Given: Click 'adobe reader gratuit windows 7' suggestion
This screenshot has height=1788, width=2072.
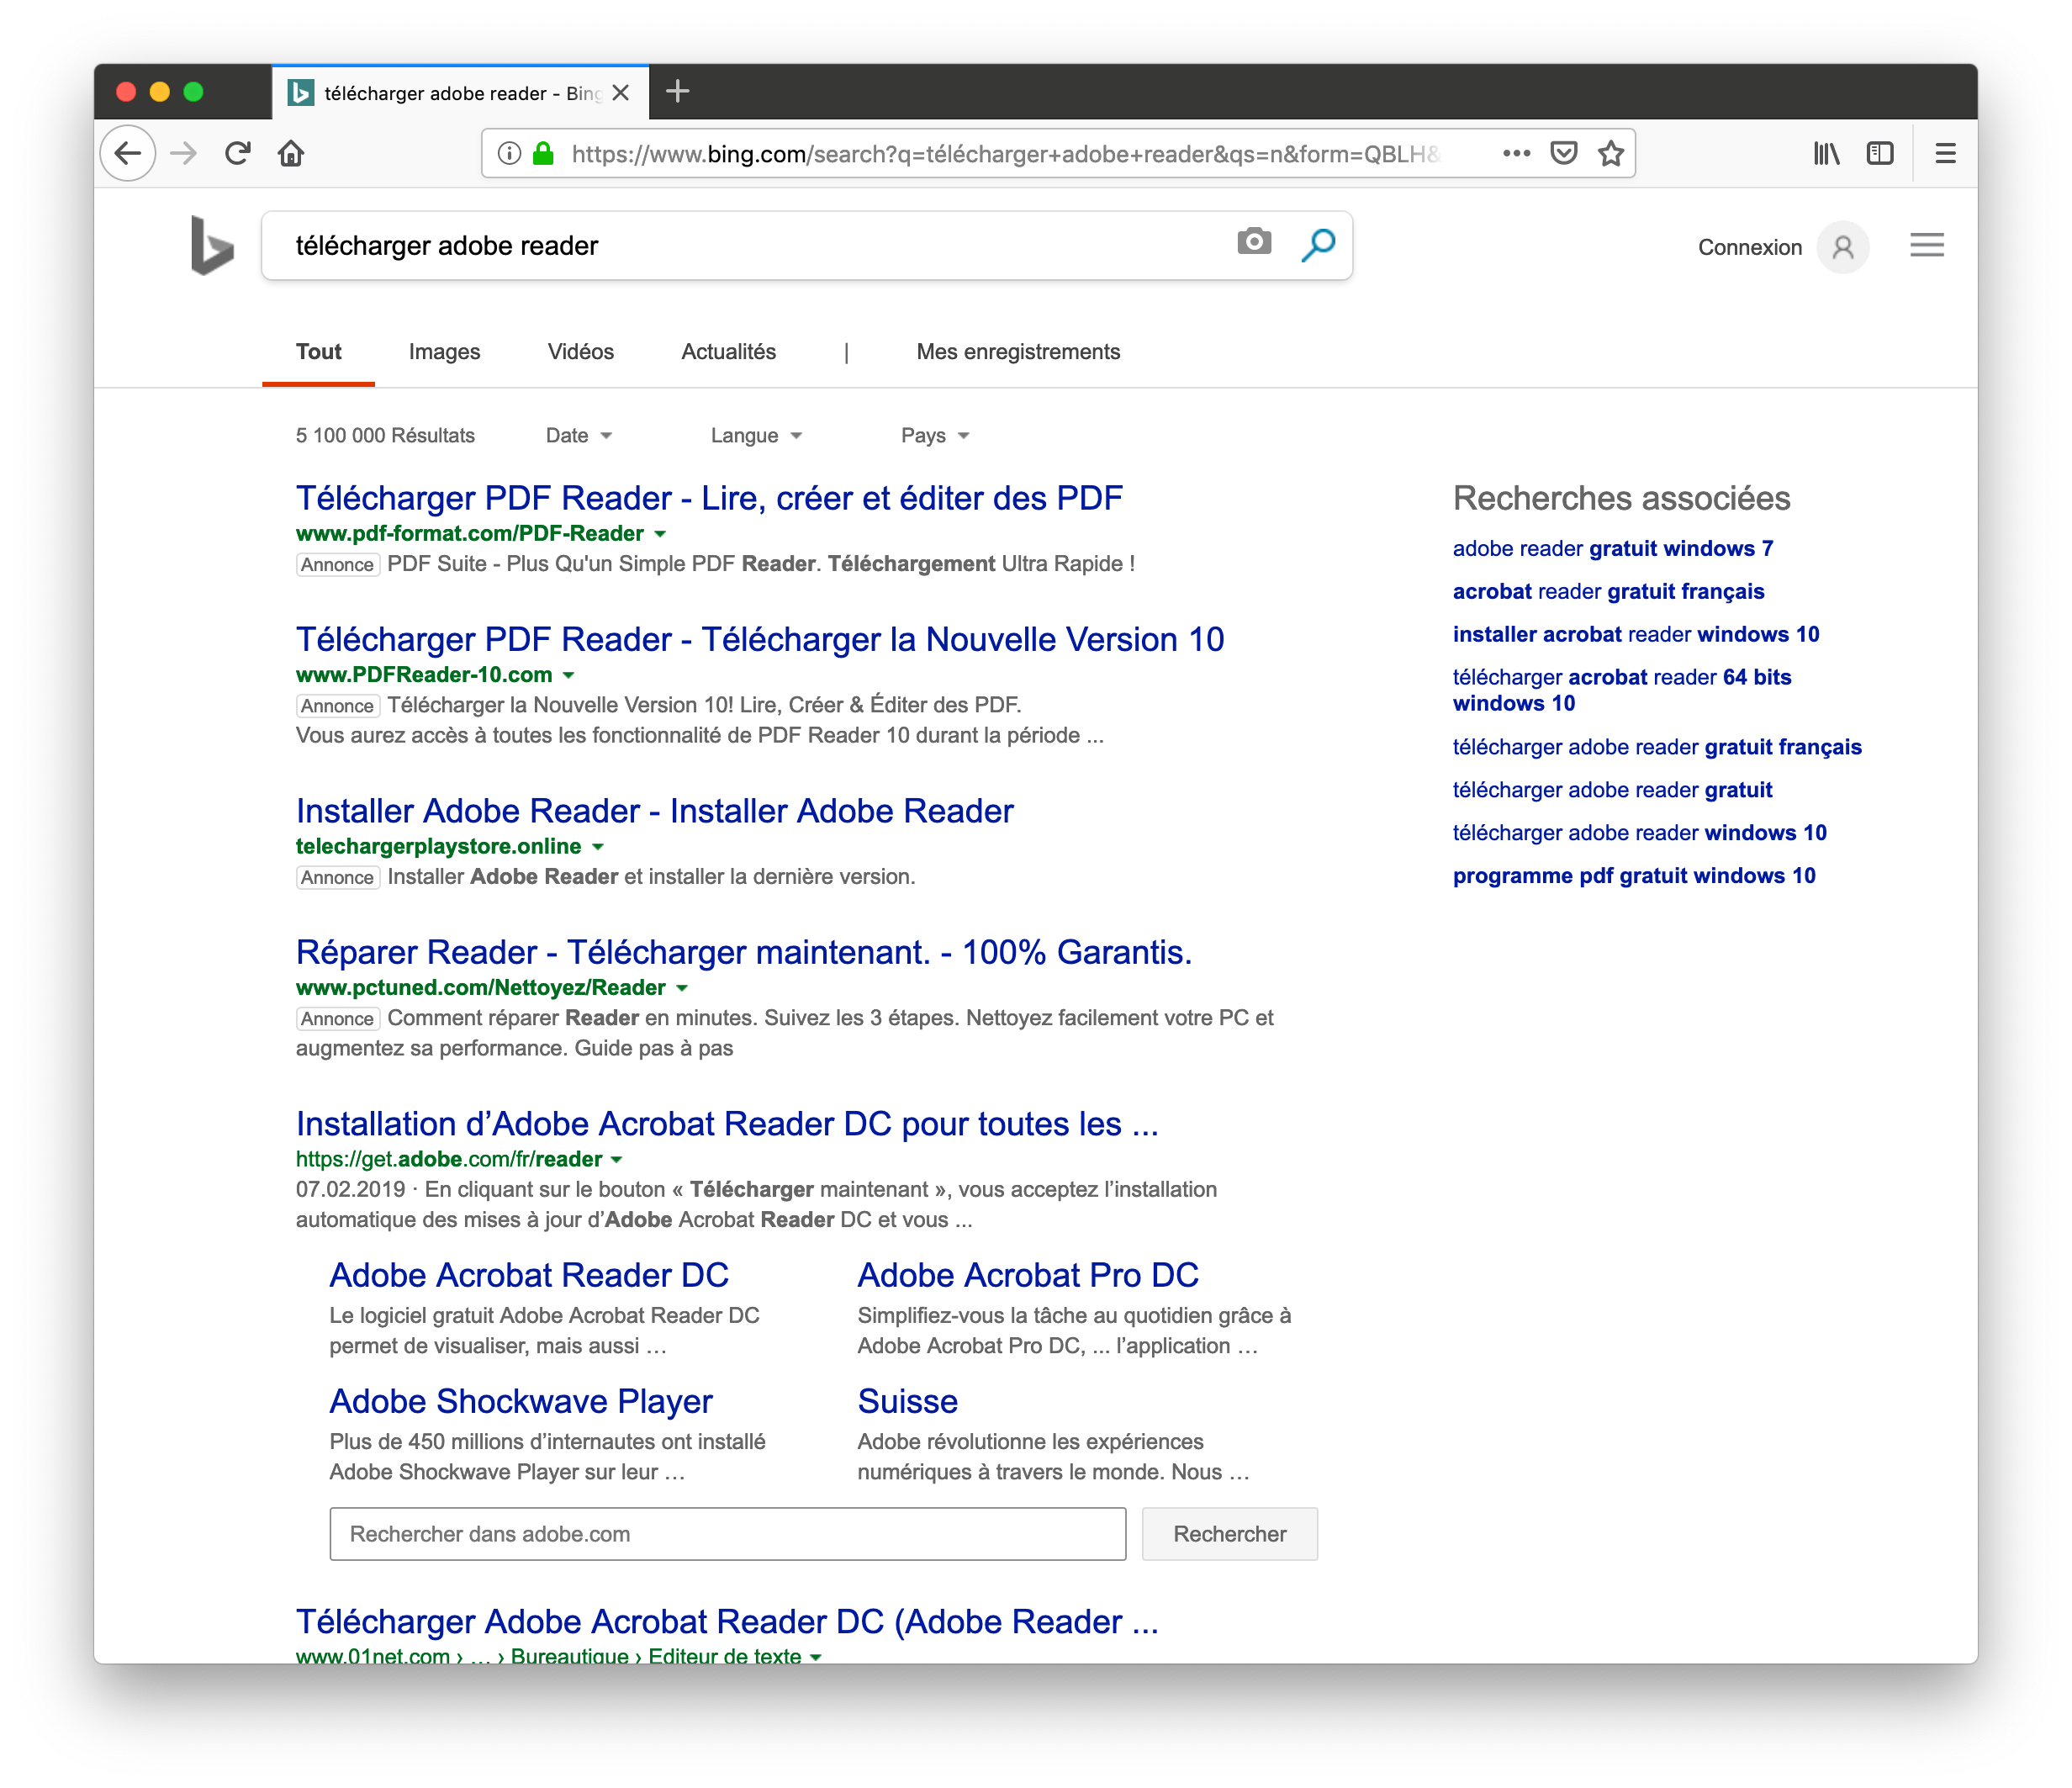Looking at the screenshot, I should tap(1612, 548).
